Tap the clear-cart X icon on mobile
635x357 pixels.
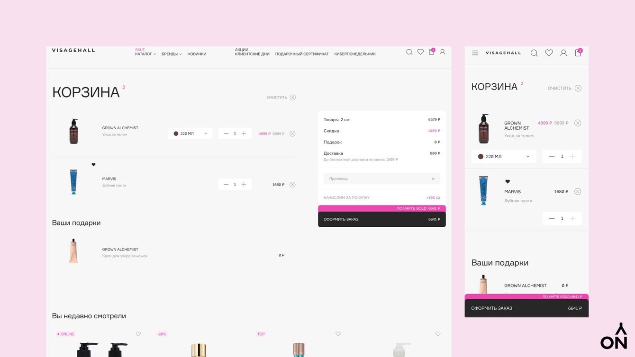click(578, 88)
